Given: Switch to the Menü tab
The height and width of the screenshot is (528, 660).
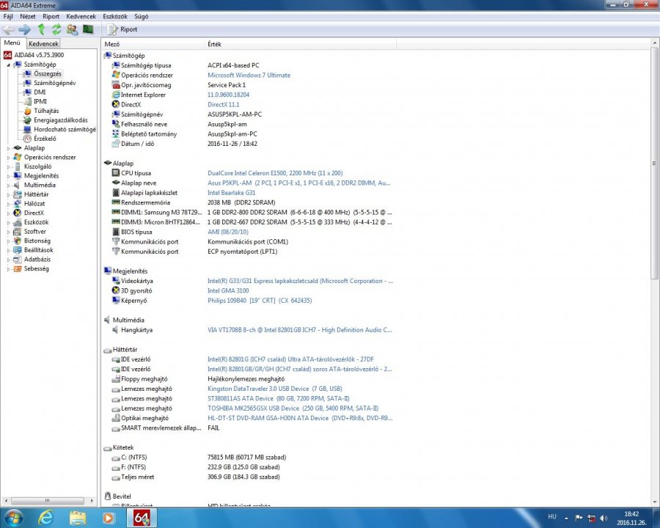Looking at the screenshot, I should [12, 43].
